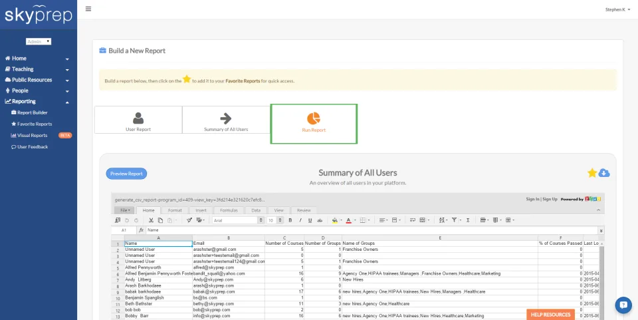This screenshot has width=638, height=320.
Task: Open Favorite Reports in sidebar
Action: [x=31, y=124]
